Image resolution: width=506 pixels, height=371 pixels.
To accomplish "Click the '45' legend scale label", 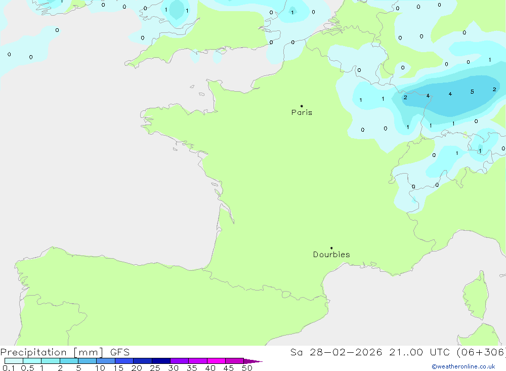I will (229, 368).
